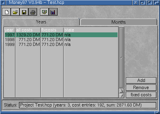Click the Print toolbar icon
The width and height of the screenshot is (160, 114).
click(33, 12)
